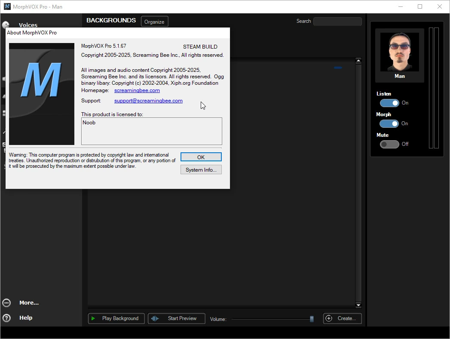Enable the Mute toggle switch
Screen dimensions: 450x339
point(389,144)
